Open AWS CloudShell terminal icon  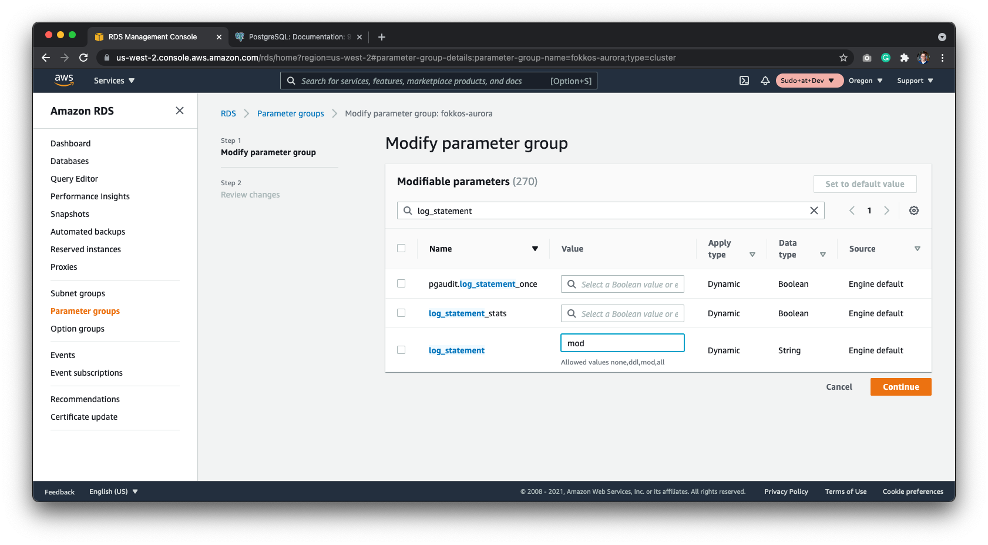click(x=744, y=81)
